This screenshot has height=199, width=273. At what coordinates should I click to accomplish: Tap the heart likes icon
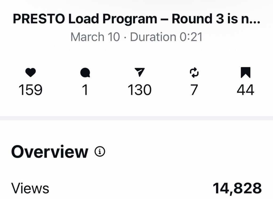point(30,73)
